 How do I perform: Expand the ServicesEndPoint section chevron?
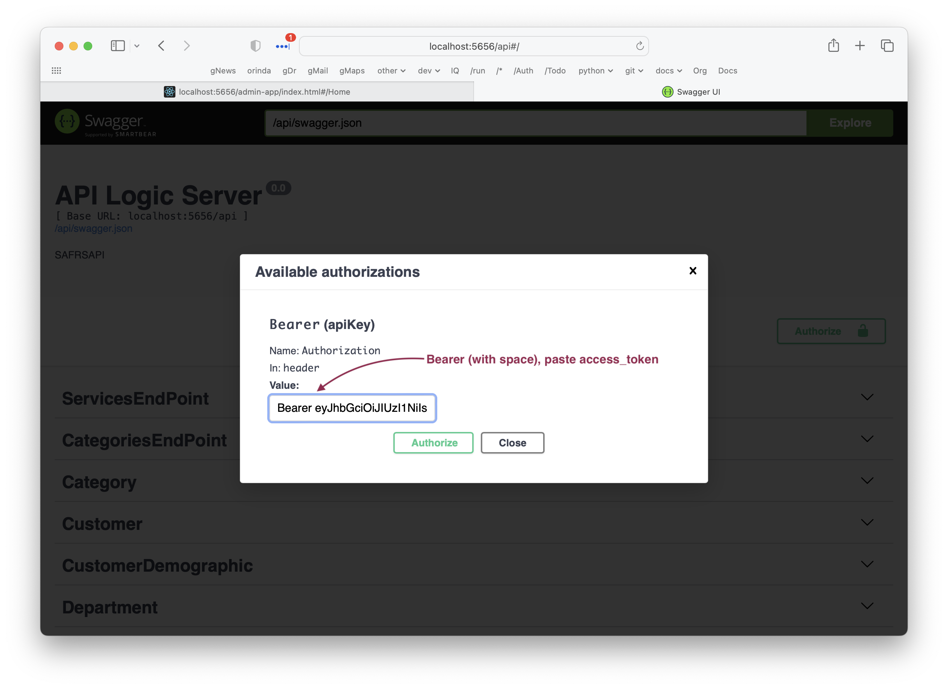point(867,397)
